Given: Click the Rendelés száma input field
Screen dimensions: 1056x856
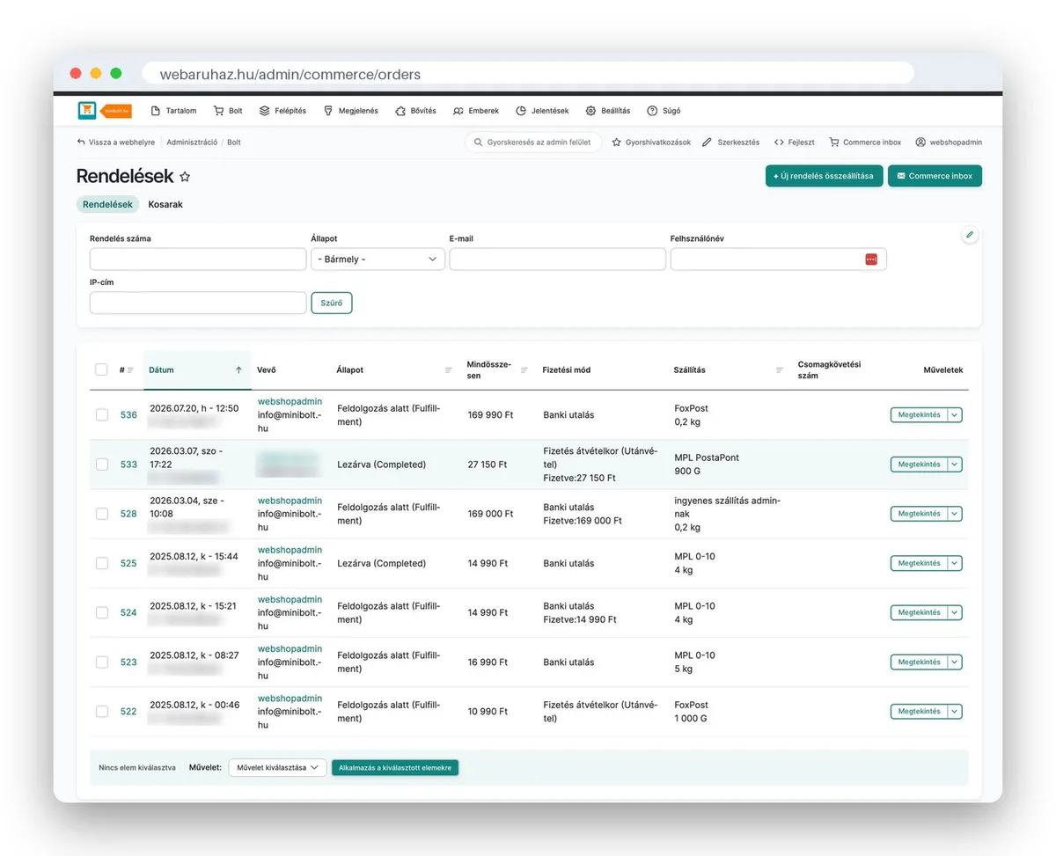Looking at the screenshot, I should [198, 260].
